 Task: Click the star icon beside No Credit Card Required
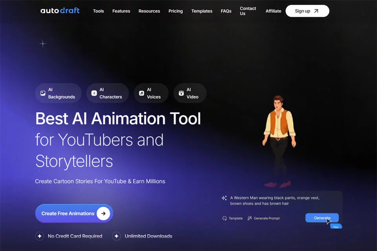click(x=40, y=236)
